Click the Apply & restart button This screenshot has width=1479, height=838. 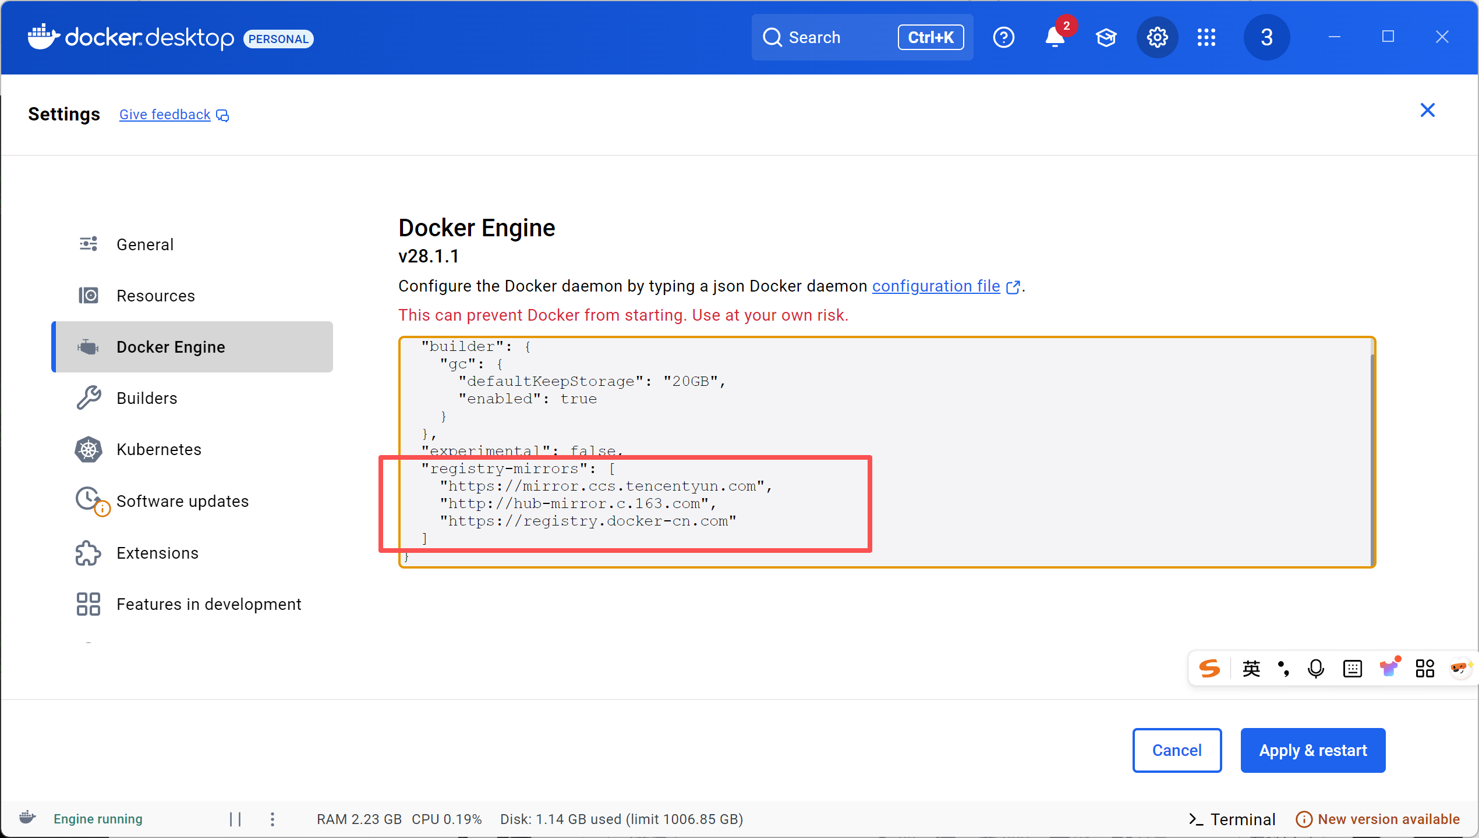(x=1312, y=750)
